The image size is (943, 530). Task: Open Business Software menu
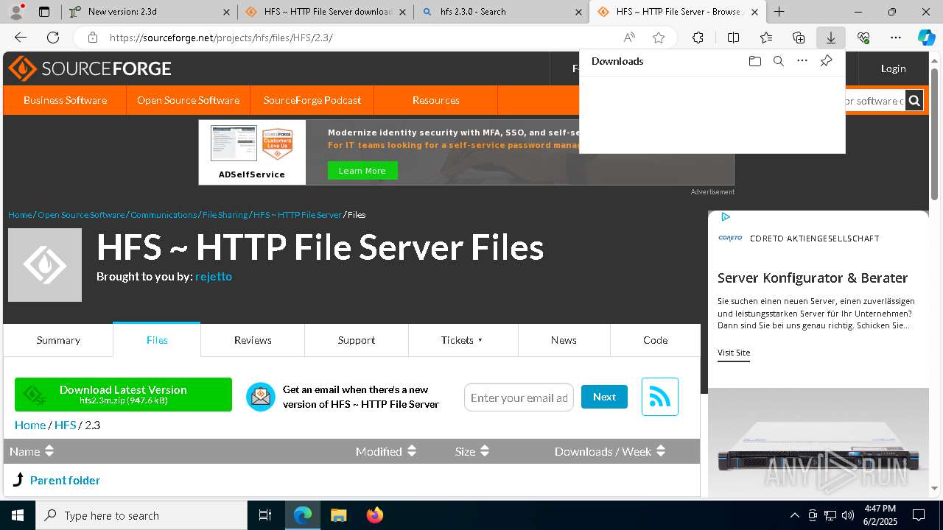pos(65,100)
